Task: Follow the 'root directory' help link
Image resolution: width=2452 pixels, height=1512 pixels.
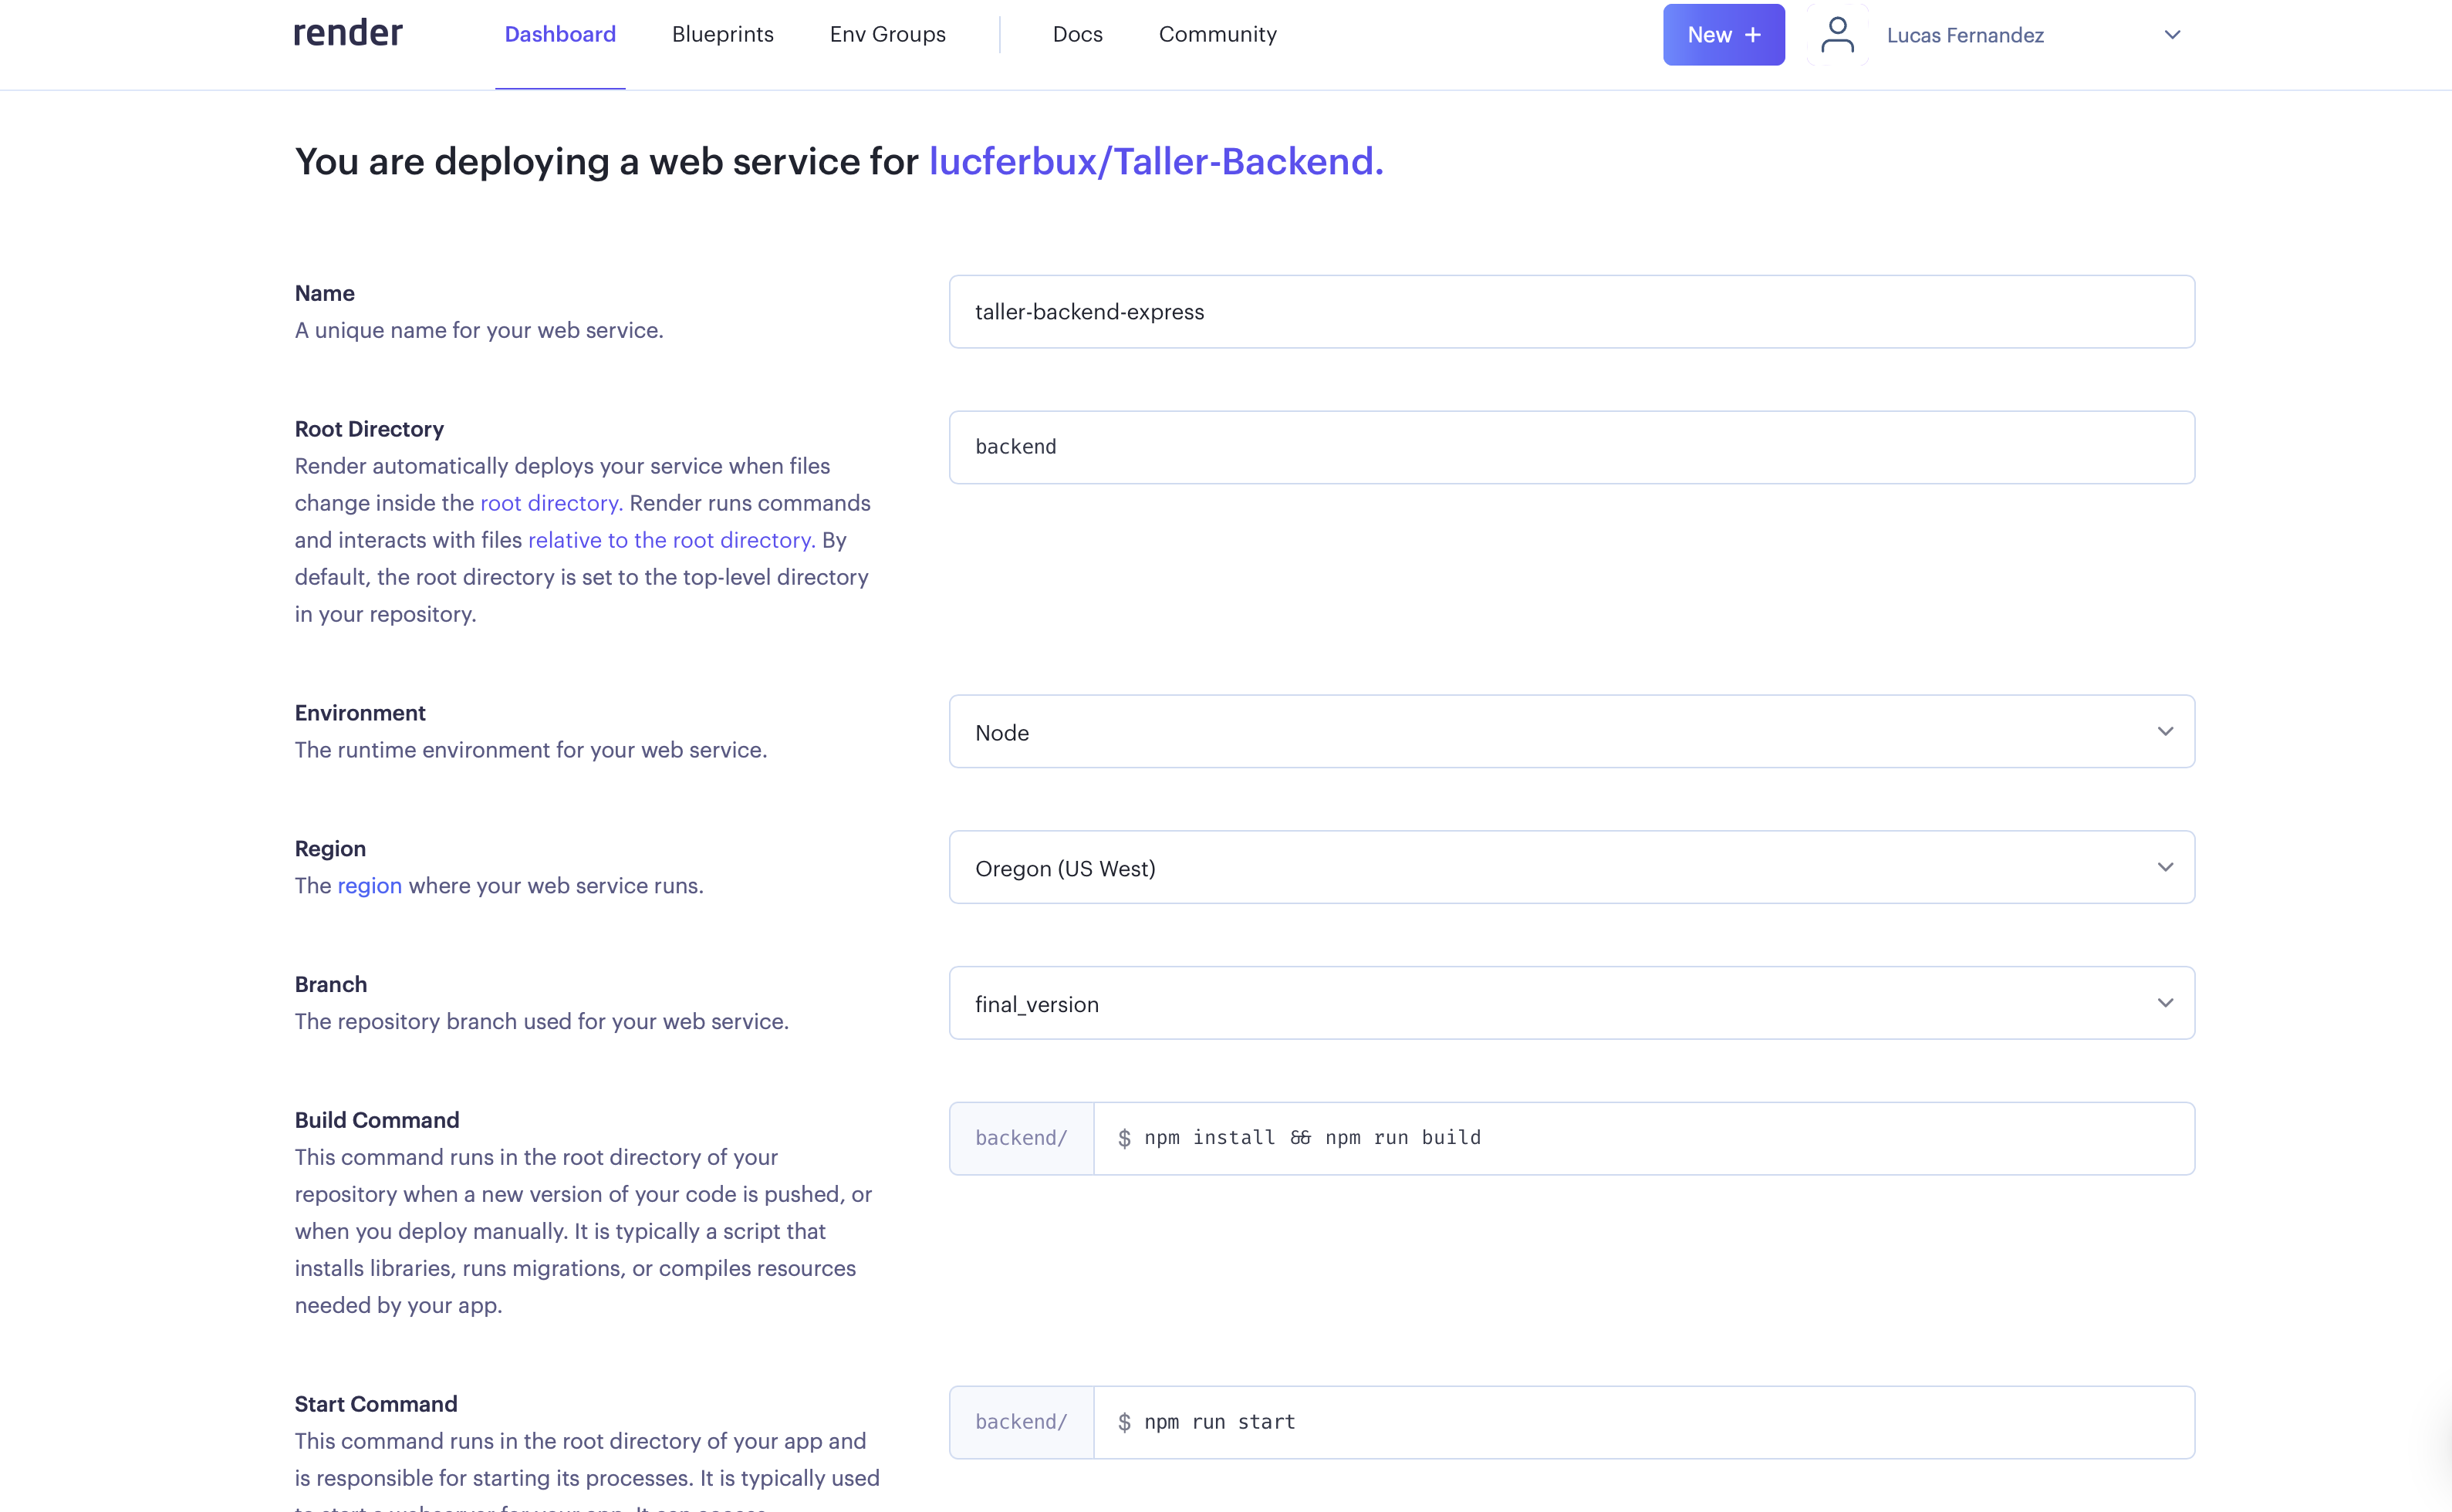Action: [x=550, y=503]
